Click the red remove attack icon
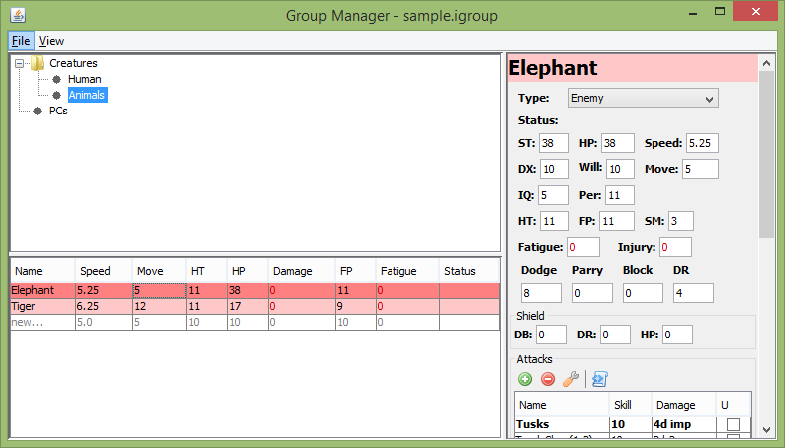Image resolution: width=785 pixels, height=448 pixels. tap(548, 379)
